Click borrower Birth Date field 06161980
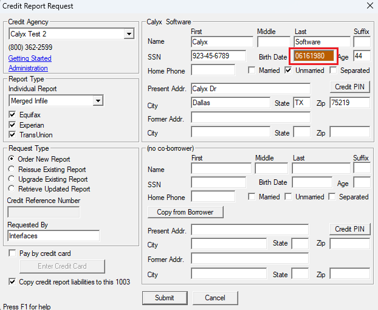 (x=314, y=56)
